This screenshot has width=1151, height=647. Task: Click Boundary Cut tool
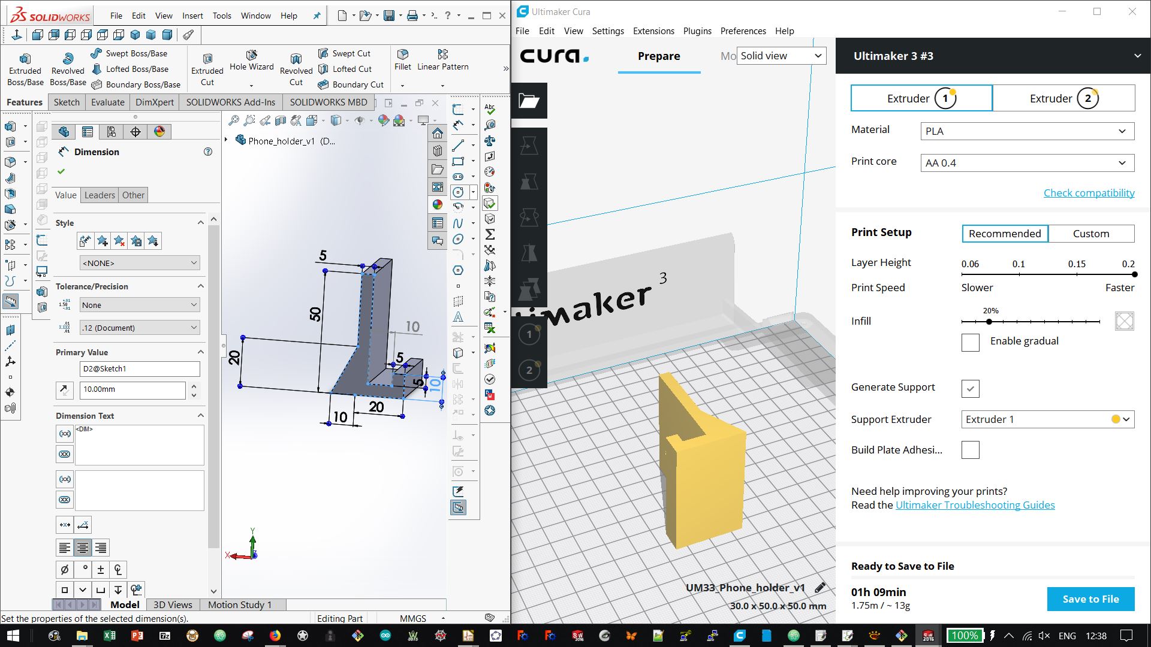pos(351,84)
